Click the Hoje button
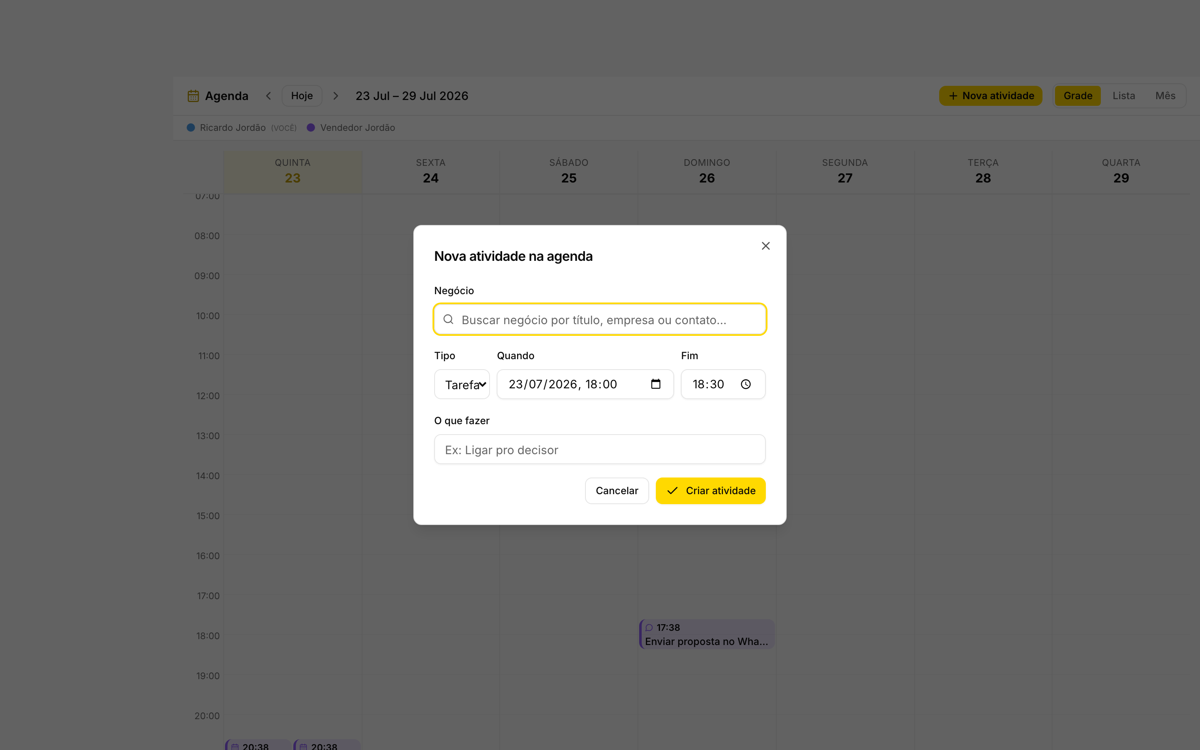The image size is (1200, 750). click(x=302, y=96)
